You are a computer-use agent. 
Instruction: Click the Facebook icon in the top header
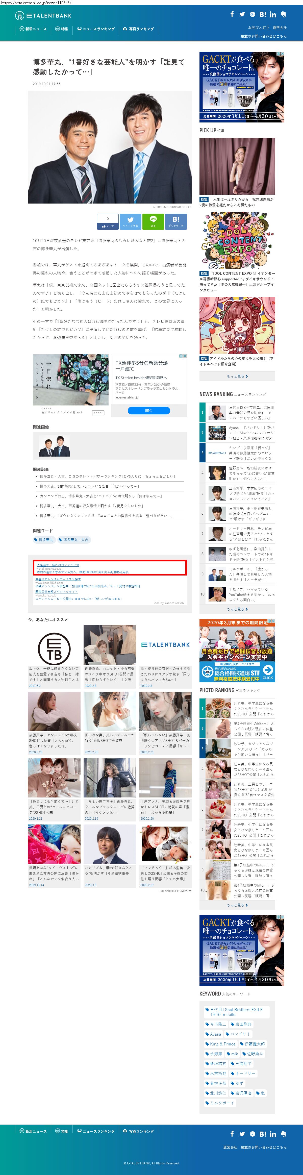tap(232, 14)
